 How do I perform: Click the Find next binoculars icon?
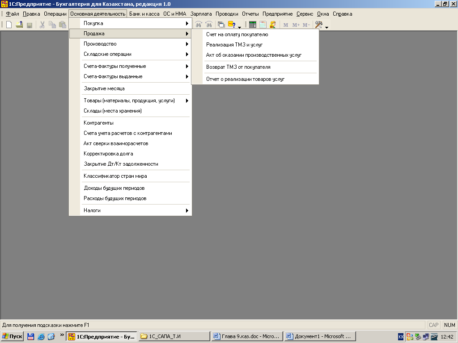coord(199,25)
